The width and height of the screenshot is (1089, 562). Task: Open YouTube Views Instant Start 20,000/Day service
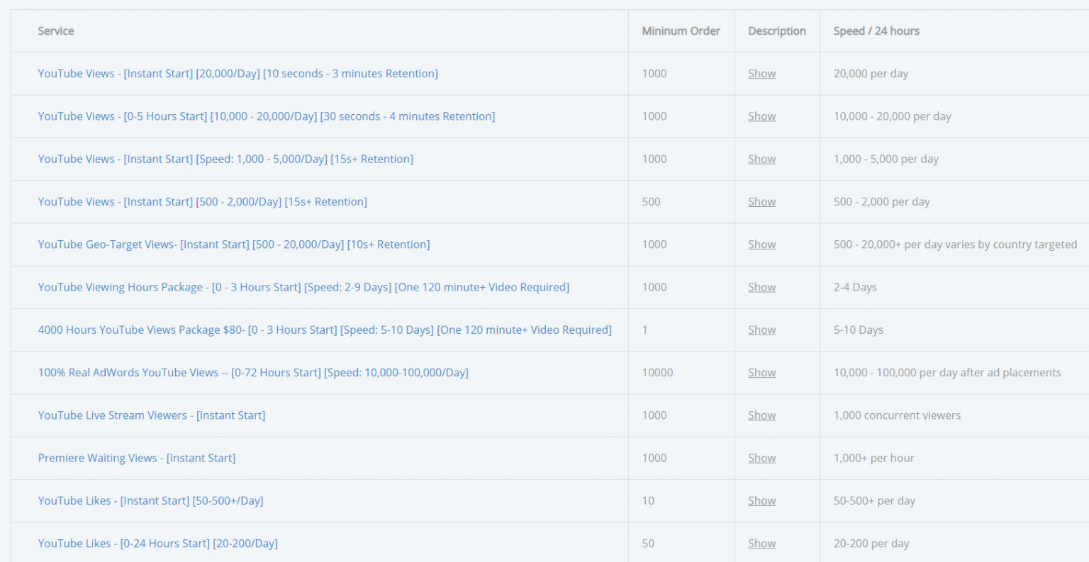click(238, 73)
